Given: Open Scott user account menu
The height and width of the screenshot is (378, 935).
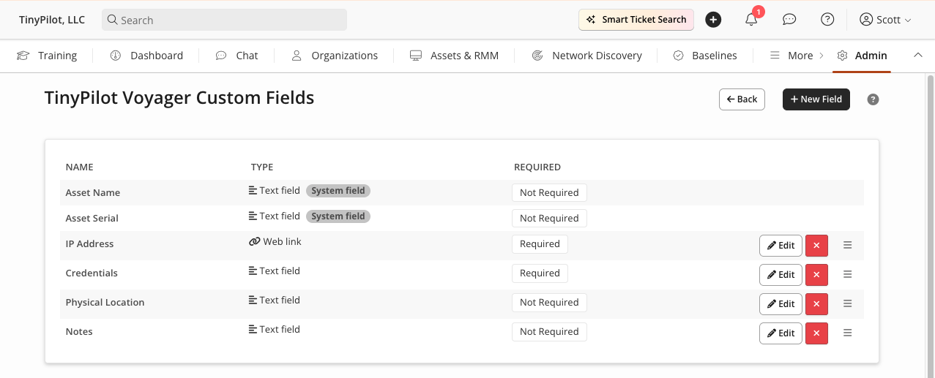Looking at the screenshot, I should (885, 20).
